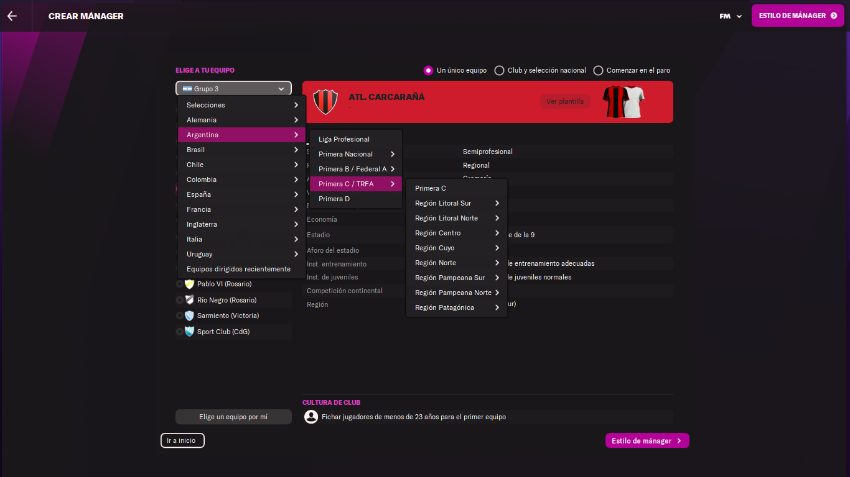Open the FM dropdown in header
Viewport: 850px width, 477px height.
pyautogui.click(x=731, y=16)
